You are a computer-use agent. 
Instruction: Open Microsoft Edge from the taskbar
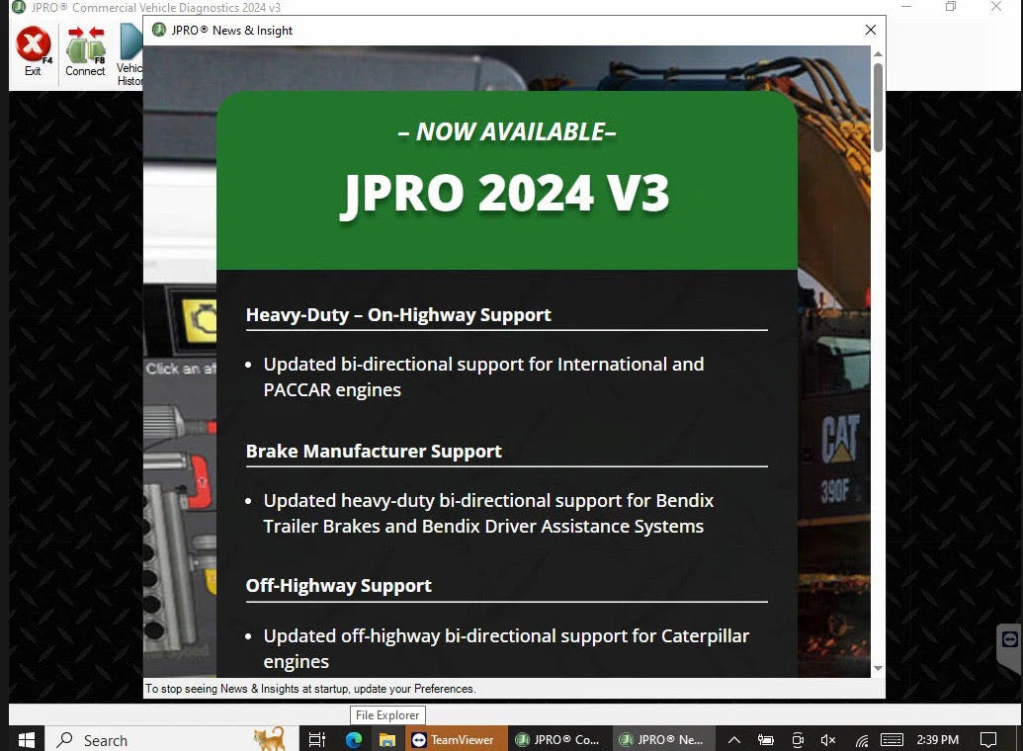pos(355,739)
